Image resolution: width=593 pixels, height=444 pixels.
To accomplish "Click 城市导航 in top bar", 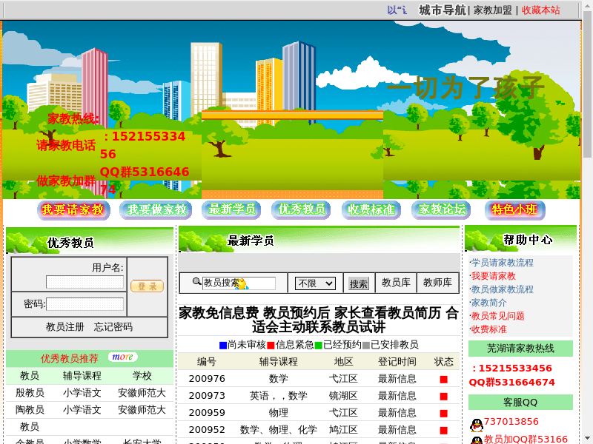I will [442, 10].
